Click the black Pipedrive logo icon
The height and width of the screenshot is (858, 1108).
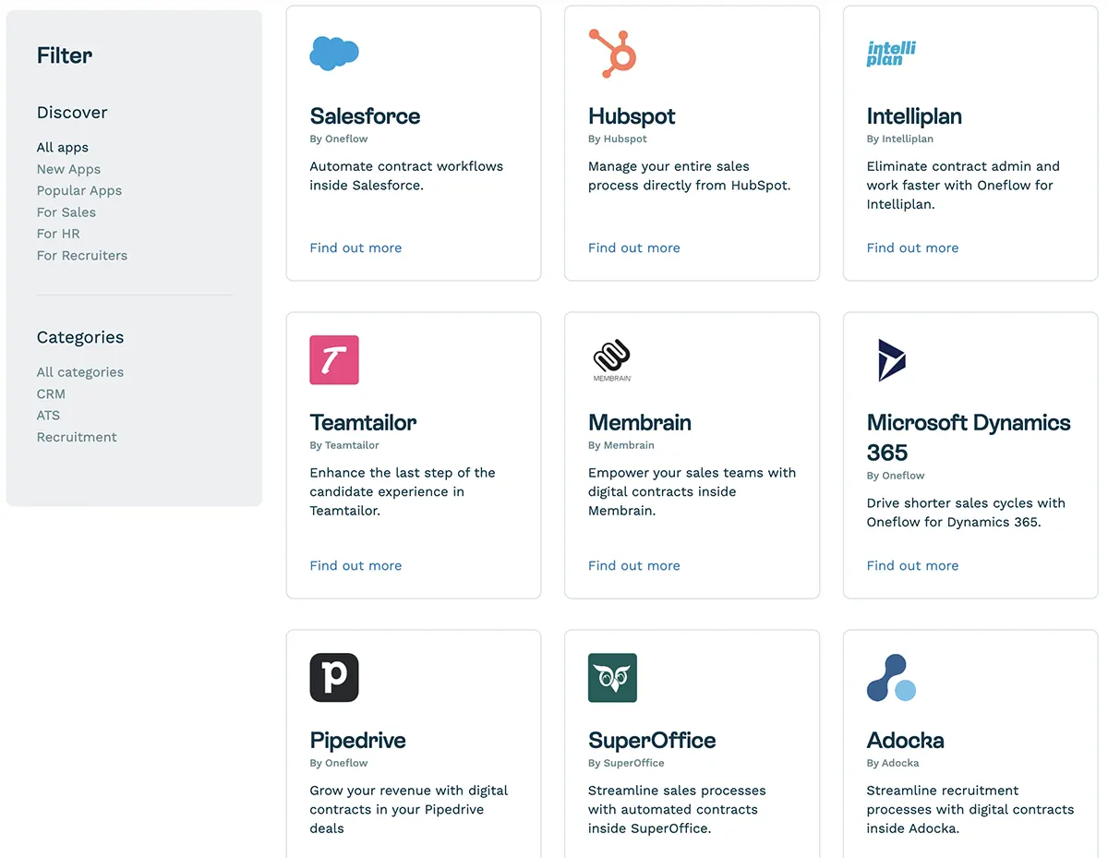click(334, 678)
